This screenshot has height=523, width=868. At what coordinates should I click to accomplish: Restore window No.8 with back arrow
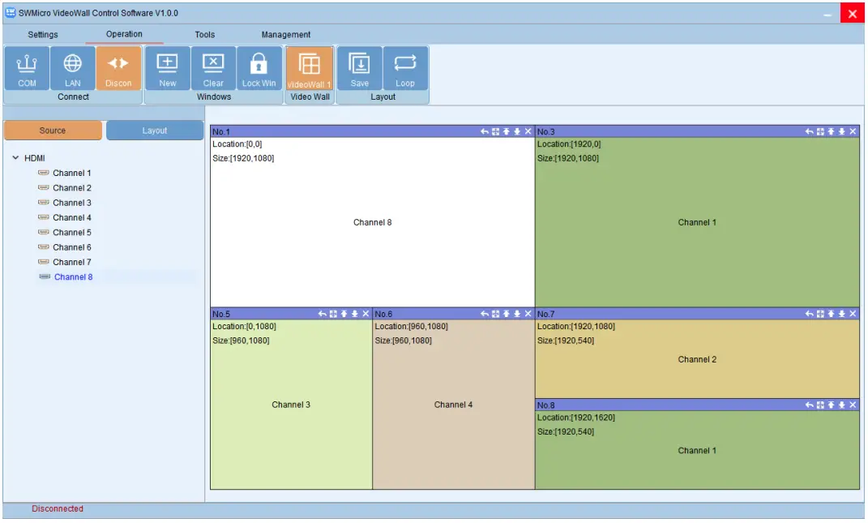pyautogui.click(x=810, y=405)
